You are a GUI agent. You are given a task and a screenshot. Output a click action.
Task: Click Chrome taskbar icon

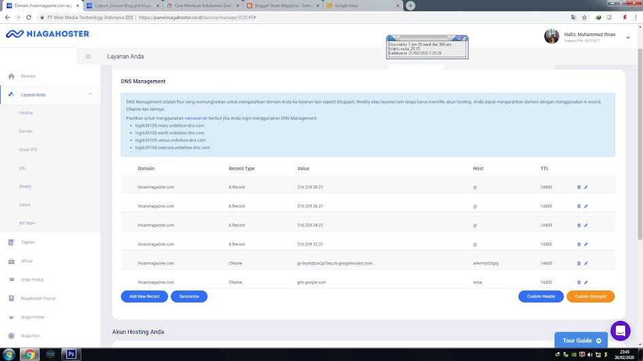pyautogui.click(x=29, y=354)
